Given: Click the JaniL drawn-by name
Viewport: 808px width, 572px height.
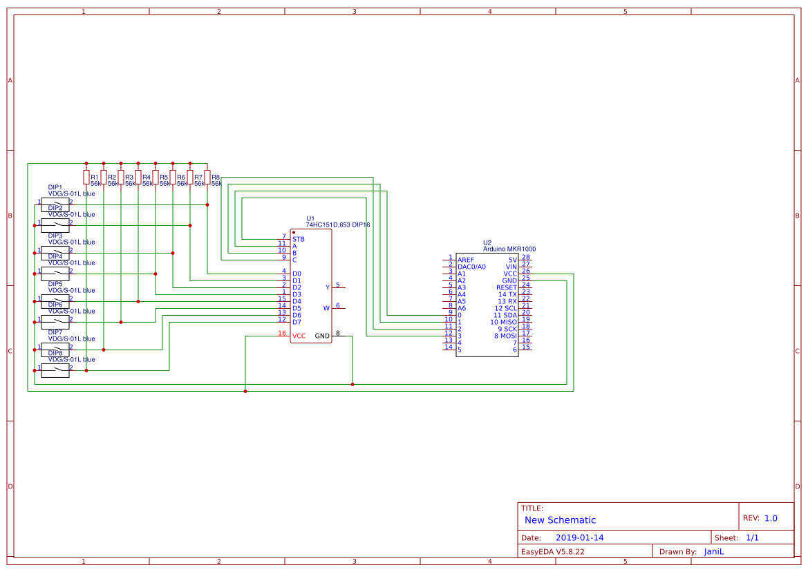Looking at the screenshot, I should coord(714,551).
